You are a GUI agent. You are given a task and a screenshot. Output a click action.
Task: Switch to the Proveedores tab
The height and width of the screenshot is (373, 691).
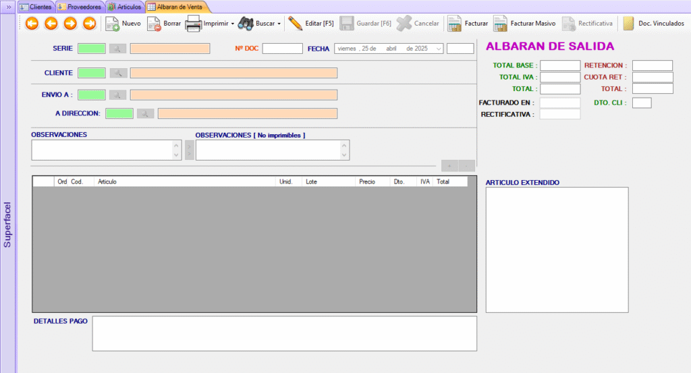80,7
